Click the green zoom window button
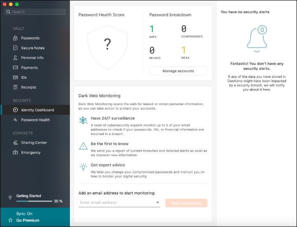Image resolution: width=297 pixels, height=227 pixels. tap(17, 4)
